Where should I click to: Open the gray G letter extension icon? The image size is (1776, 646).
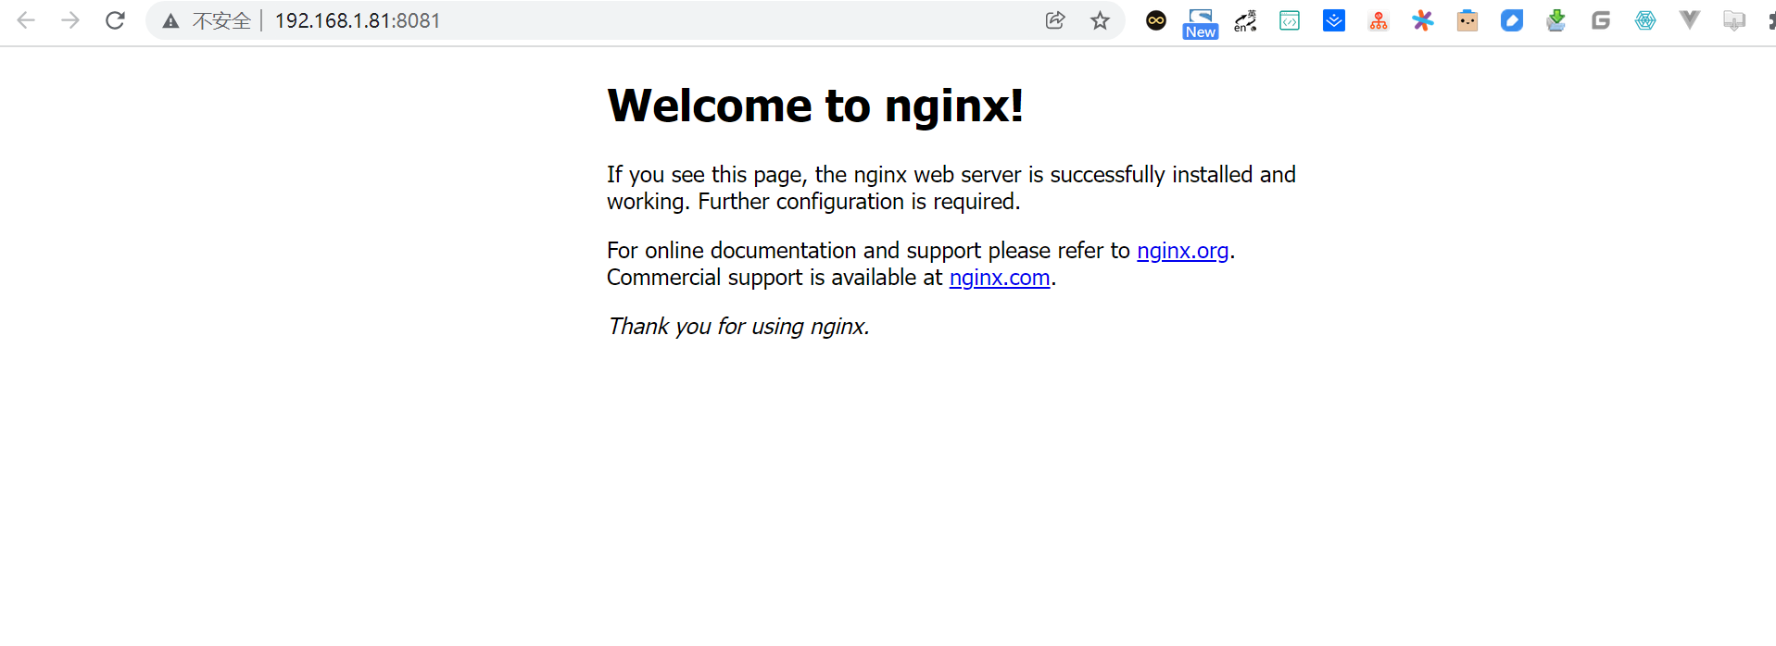(x=1601, y=20)
